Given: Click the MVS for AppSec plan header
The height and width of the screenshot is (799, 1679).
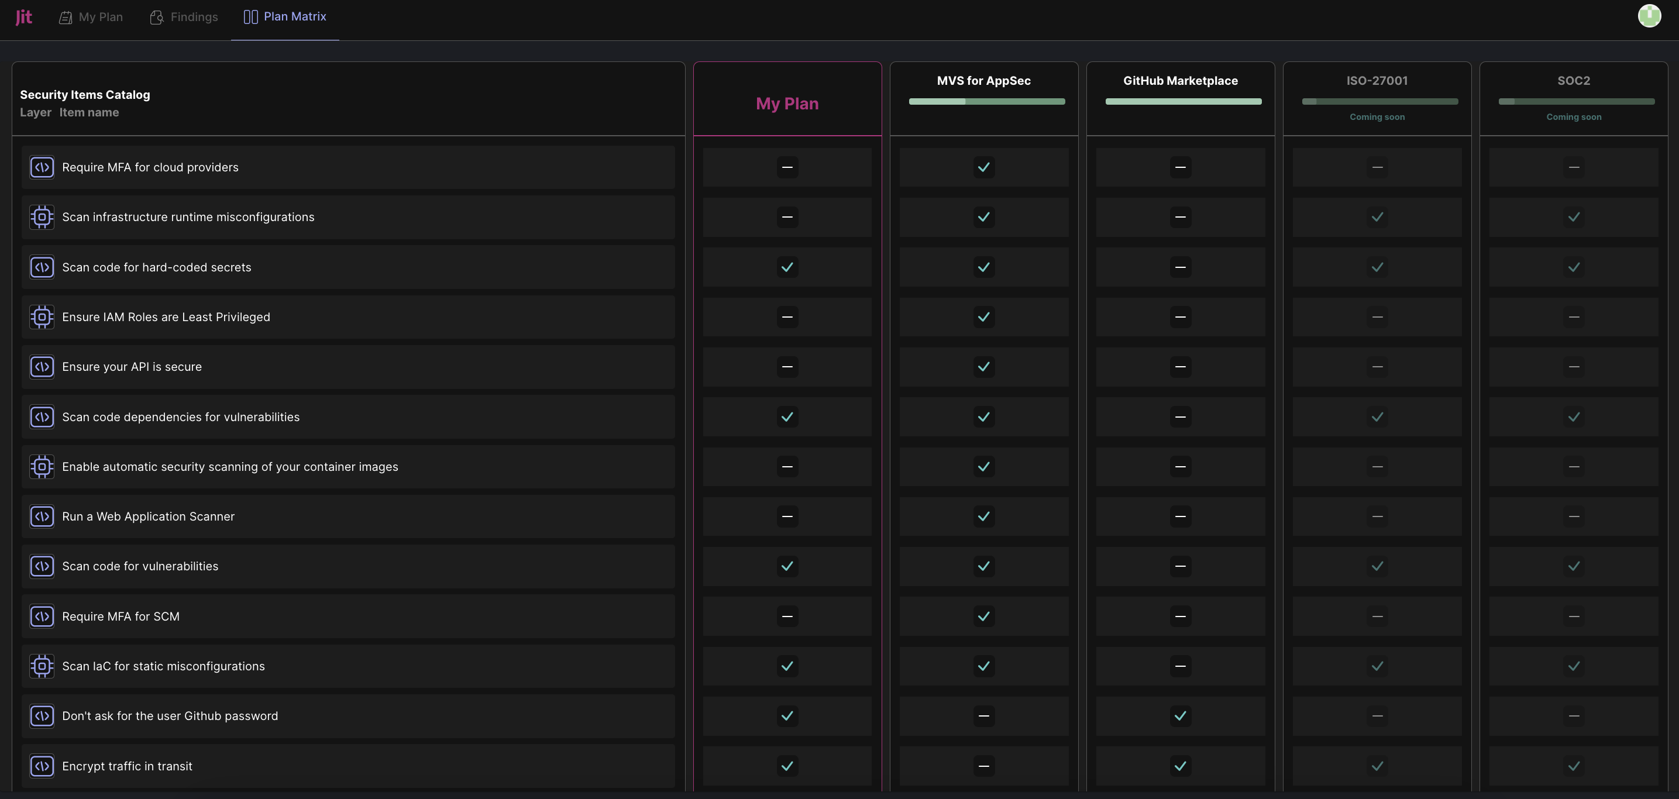Looking at the screenshot, I should point(983,81).
